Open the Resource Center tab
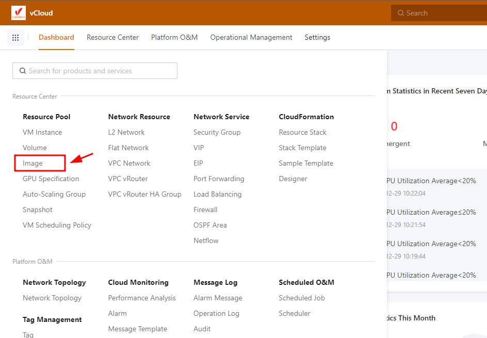487x338 pixels. pyautogui.click(x=112, y=37)
